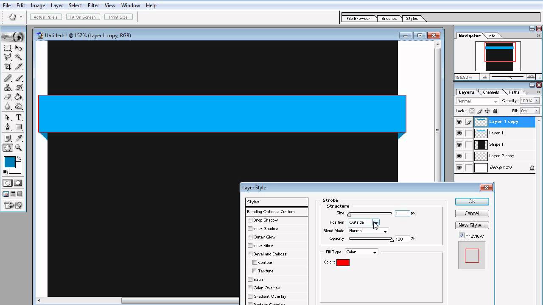
Task: Select the Clone Stamp tool
Action: pos(8,88)
